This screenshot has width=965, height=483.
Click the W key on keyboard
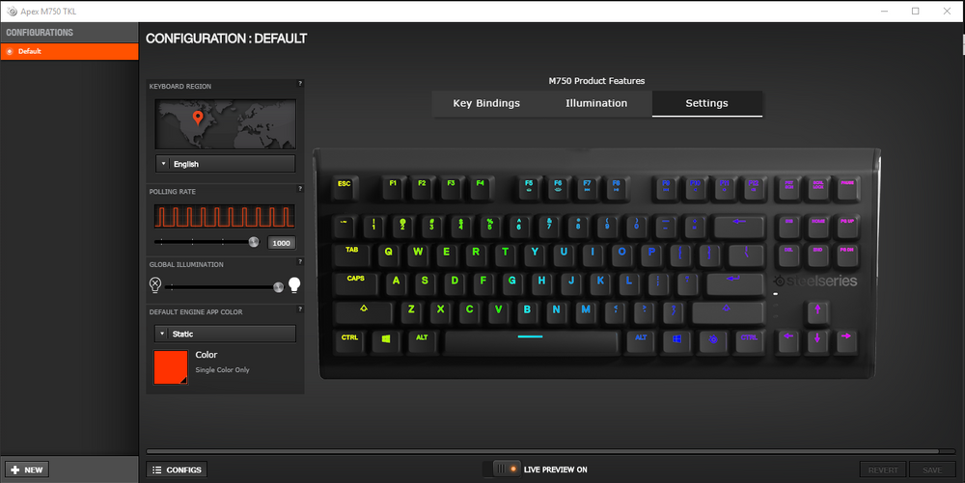click(418, 255)
